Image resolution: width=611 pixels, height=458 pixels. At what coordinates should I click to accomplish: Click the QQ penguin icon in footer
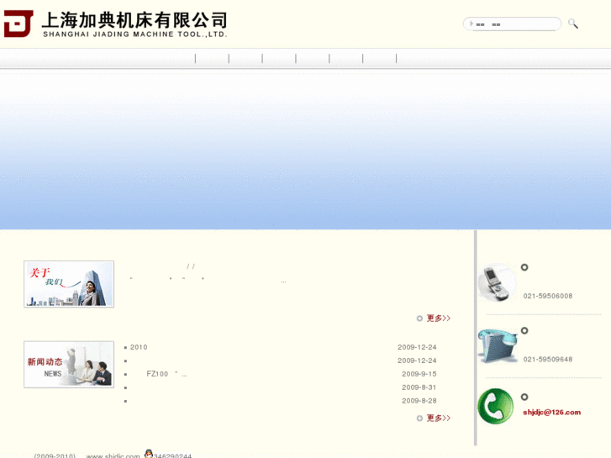(149, 454)
